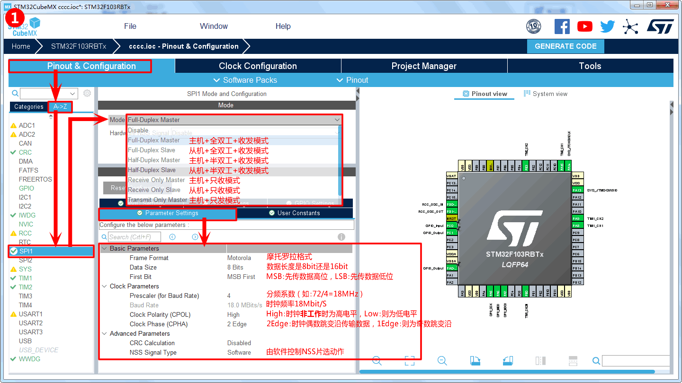Click the Twitter bird icon
The image size is (682, 383).
point(607,26)
